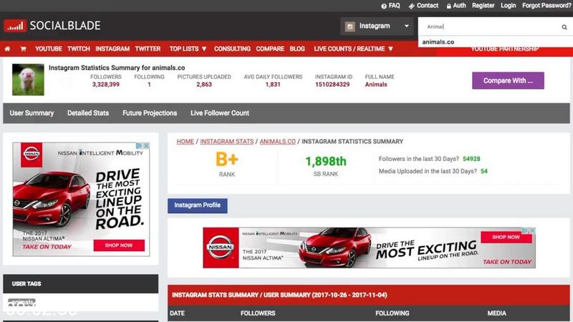Expand the Top Lists menu
The height and width of the screenshot is (322, 573).
(x=188, y=49)
